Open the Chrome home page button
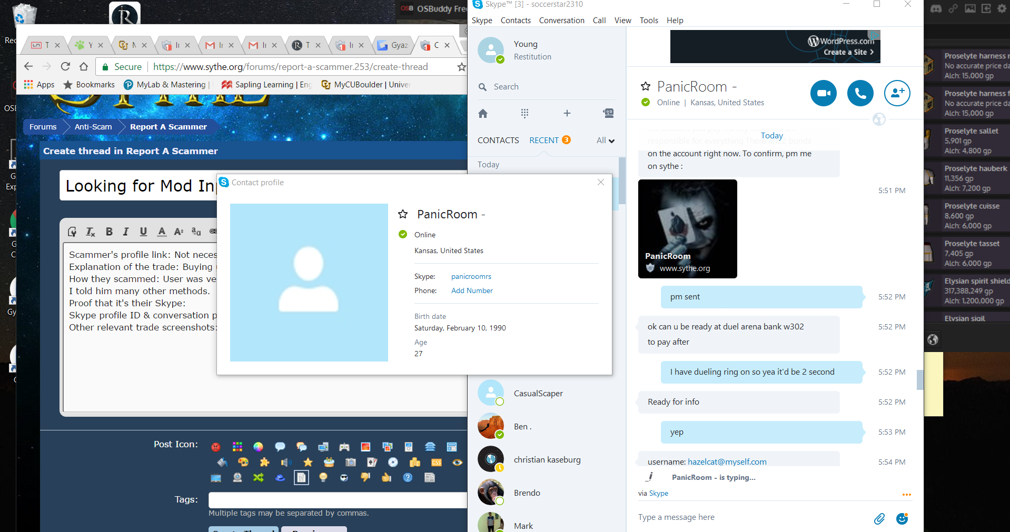1010x532 pixels. (x=84, y=66)
